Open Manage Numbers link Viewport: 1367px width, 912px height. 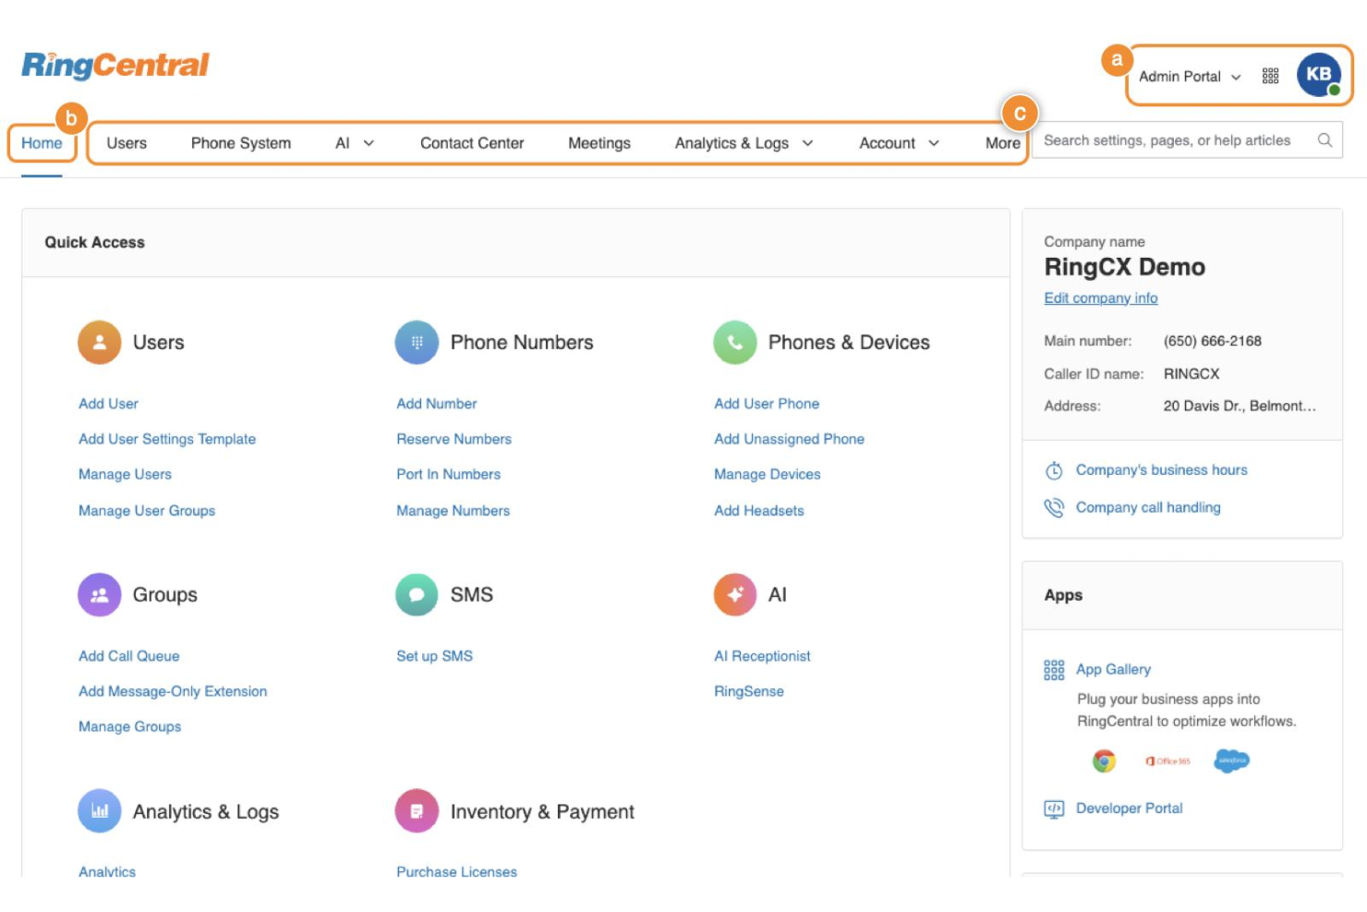tap(453, 510)
